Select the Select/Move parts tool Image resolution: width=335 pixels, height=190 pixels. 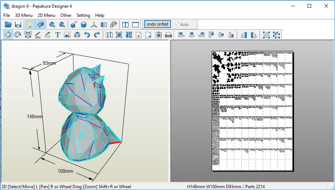click(8, 35)
